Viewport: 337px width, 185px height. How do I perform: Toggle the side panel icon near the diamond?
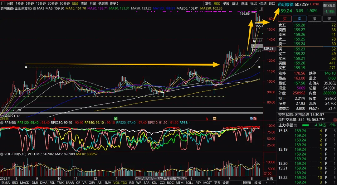pos(261,9)
